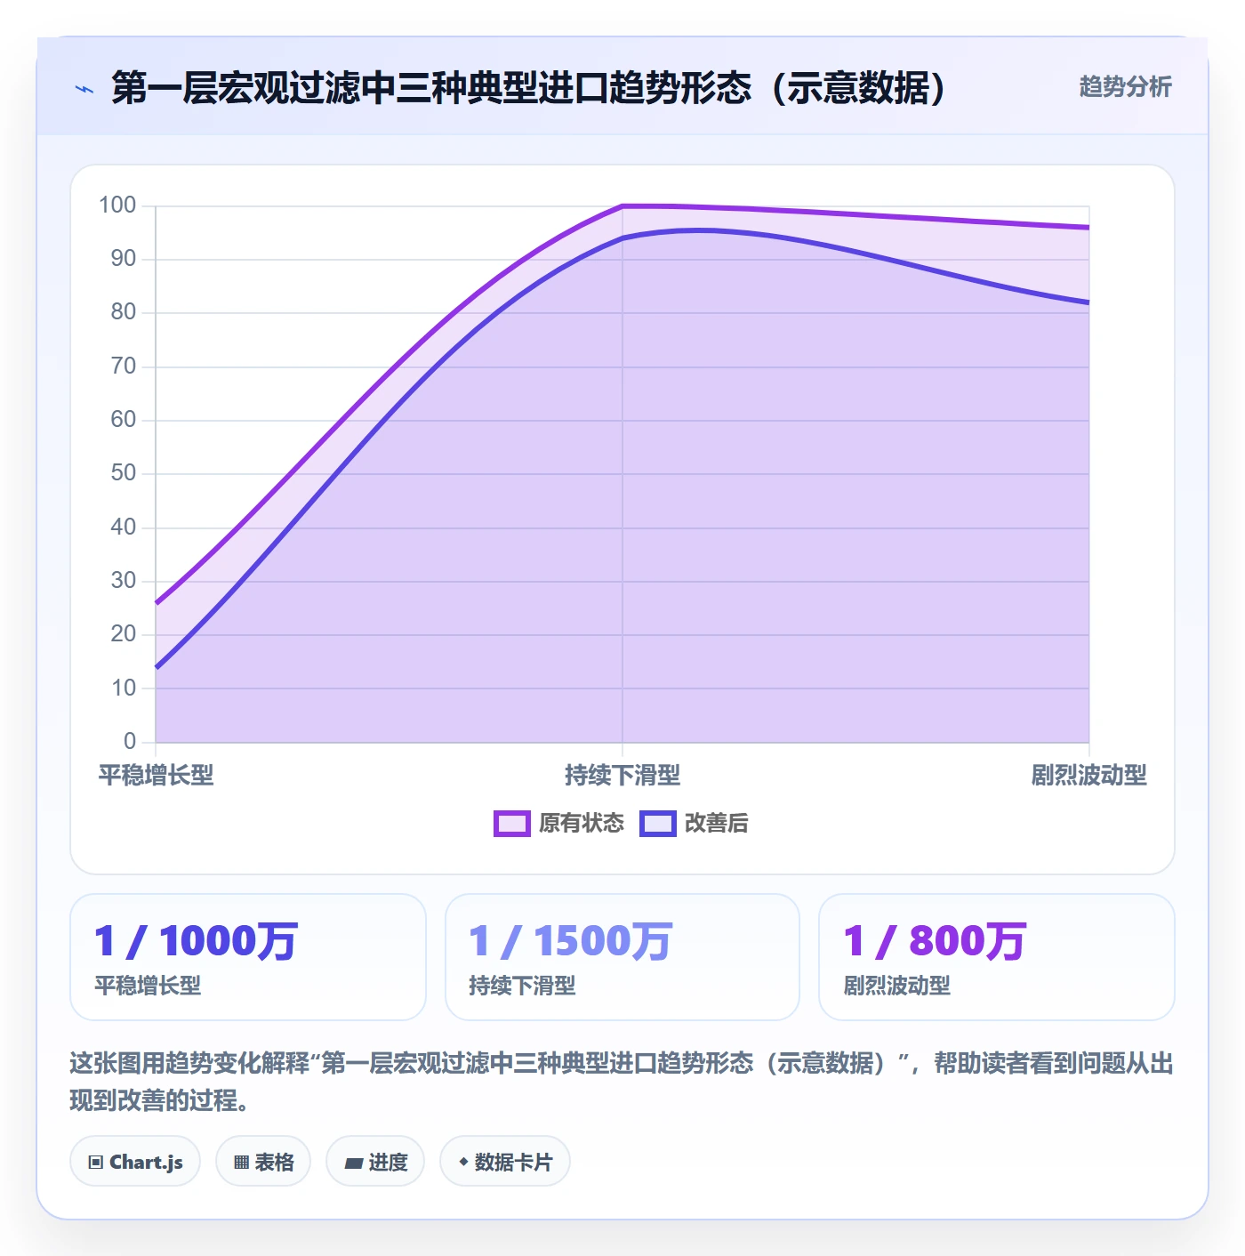Select the Chart.js tag chip

pyautogui.click(x=135, y=1162)
